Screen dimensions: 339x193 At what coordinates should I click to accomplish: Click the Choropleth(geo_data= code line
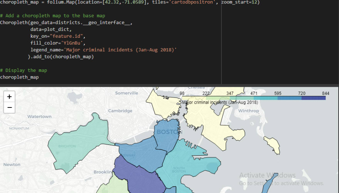[66, 22]
